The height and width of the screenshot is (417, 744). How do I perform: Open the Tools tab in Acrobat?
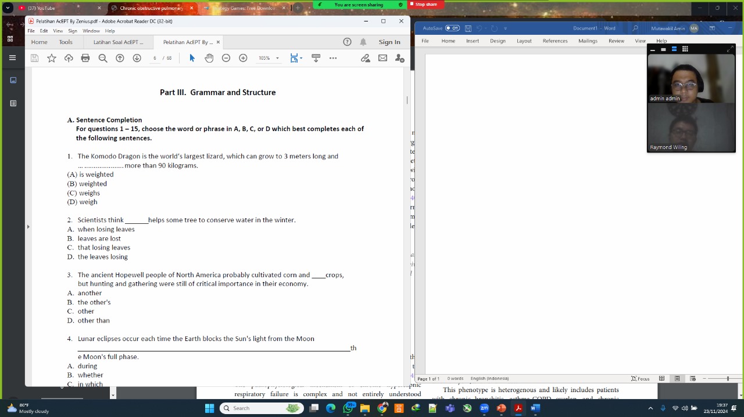(x=66, y=42)
